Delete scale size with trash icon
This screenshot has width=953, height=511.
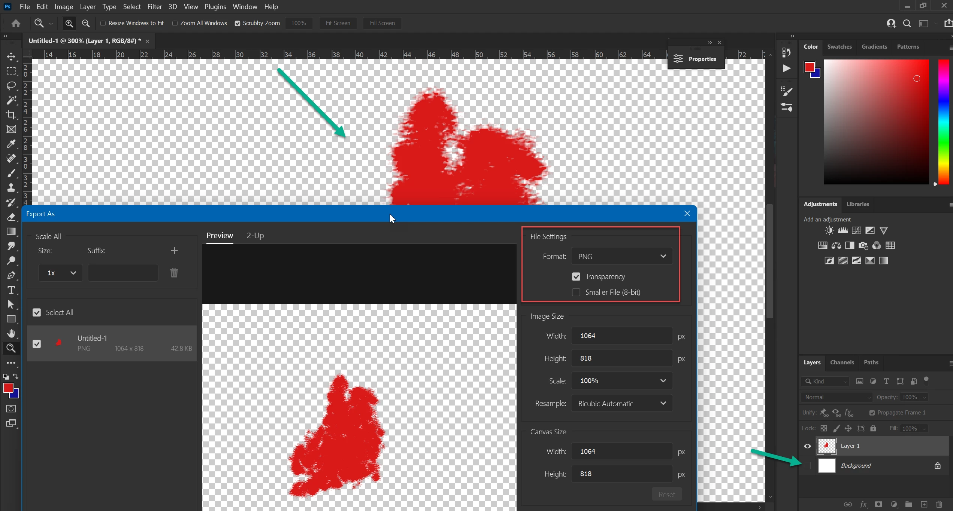pyautogui.click(x=174, y=273)
